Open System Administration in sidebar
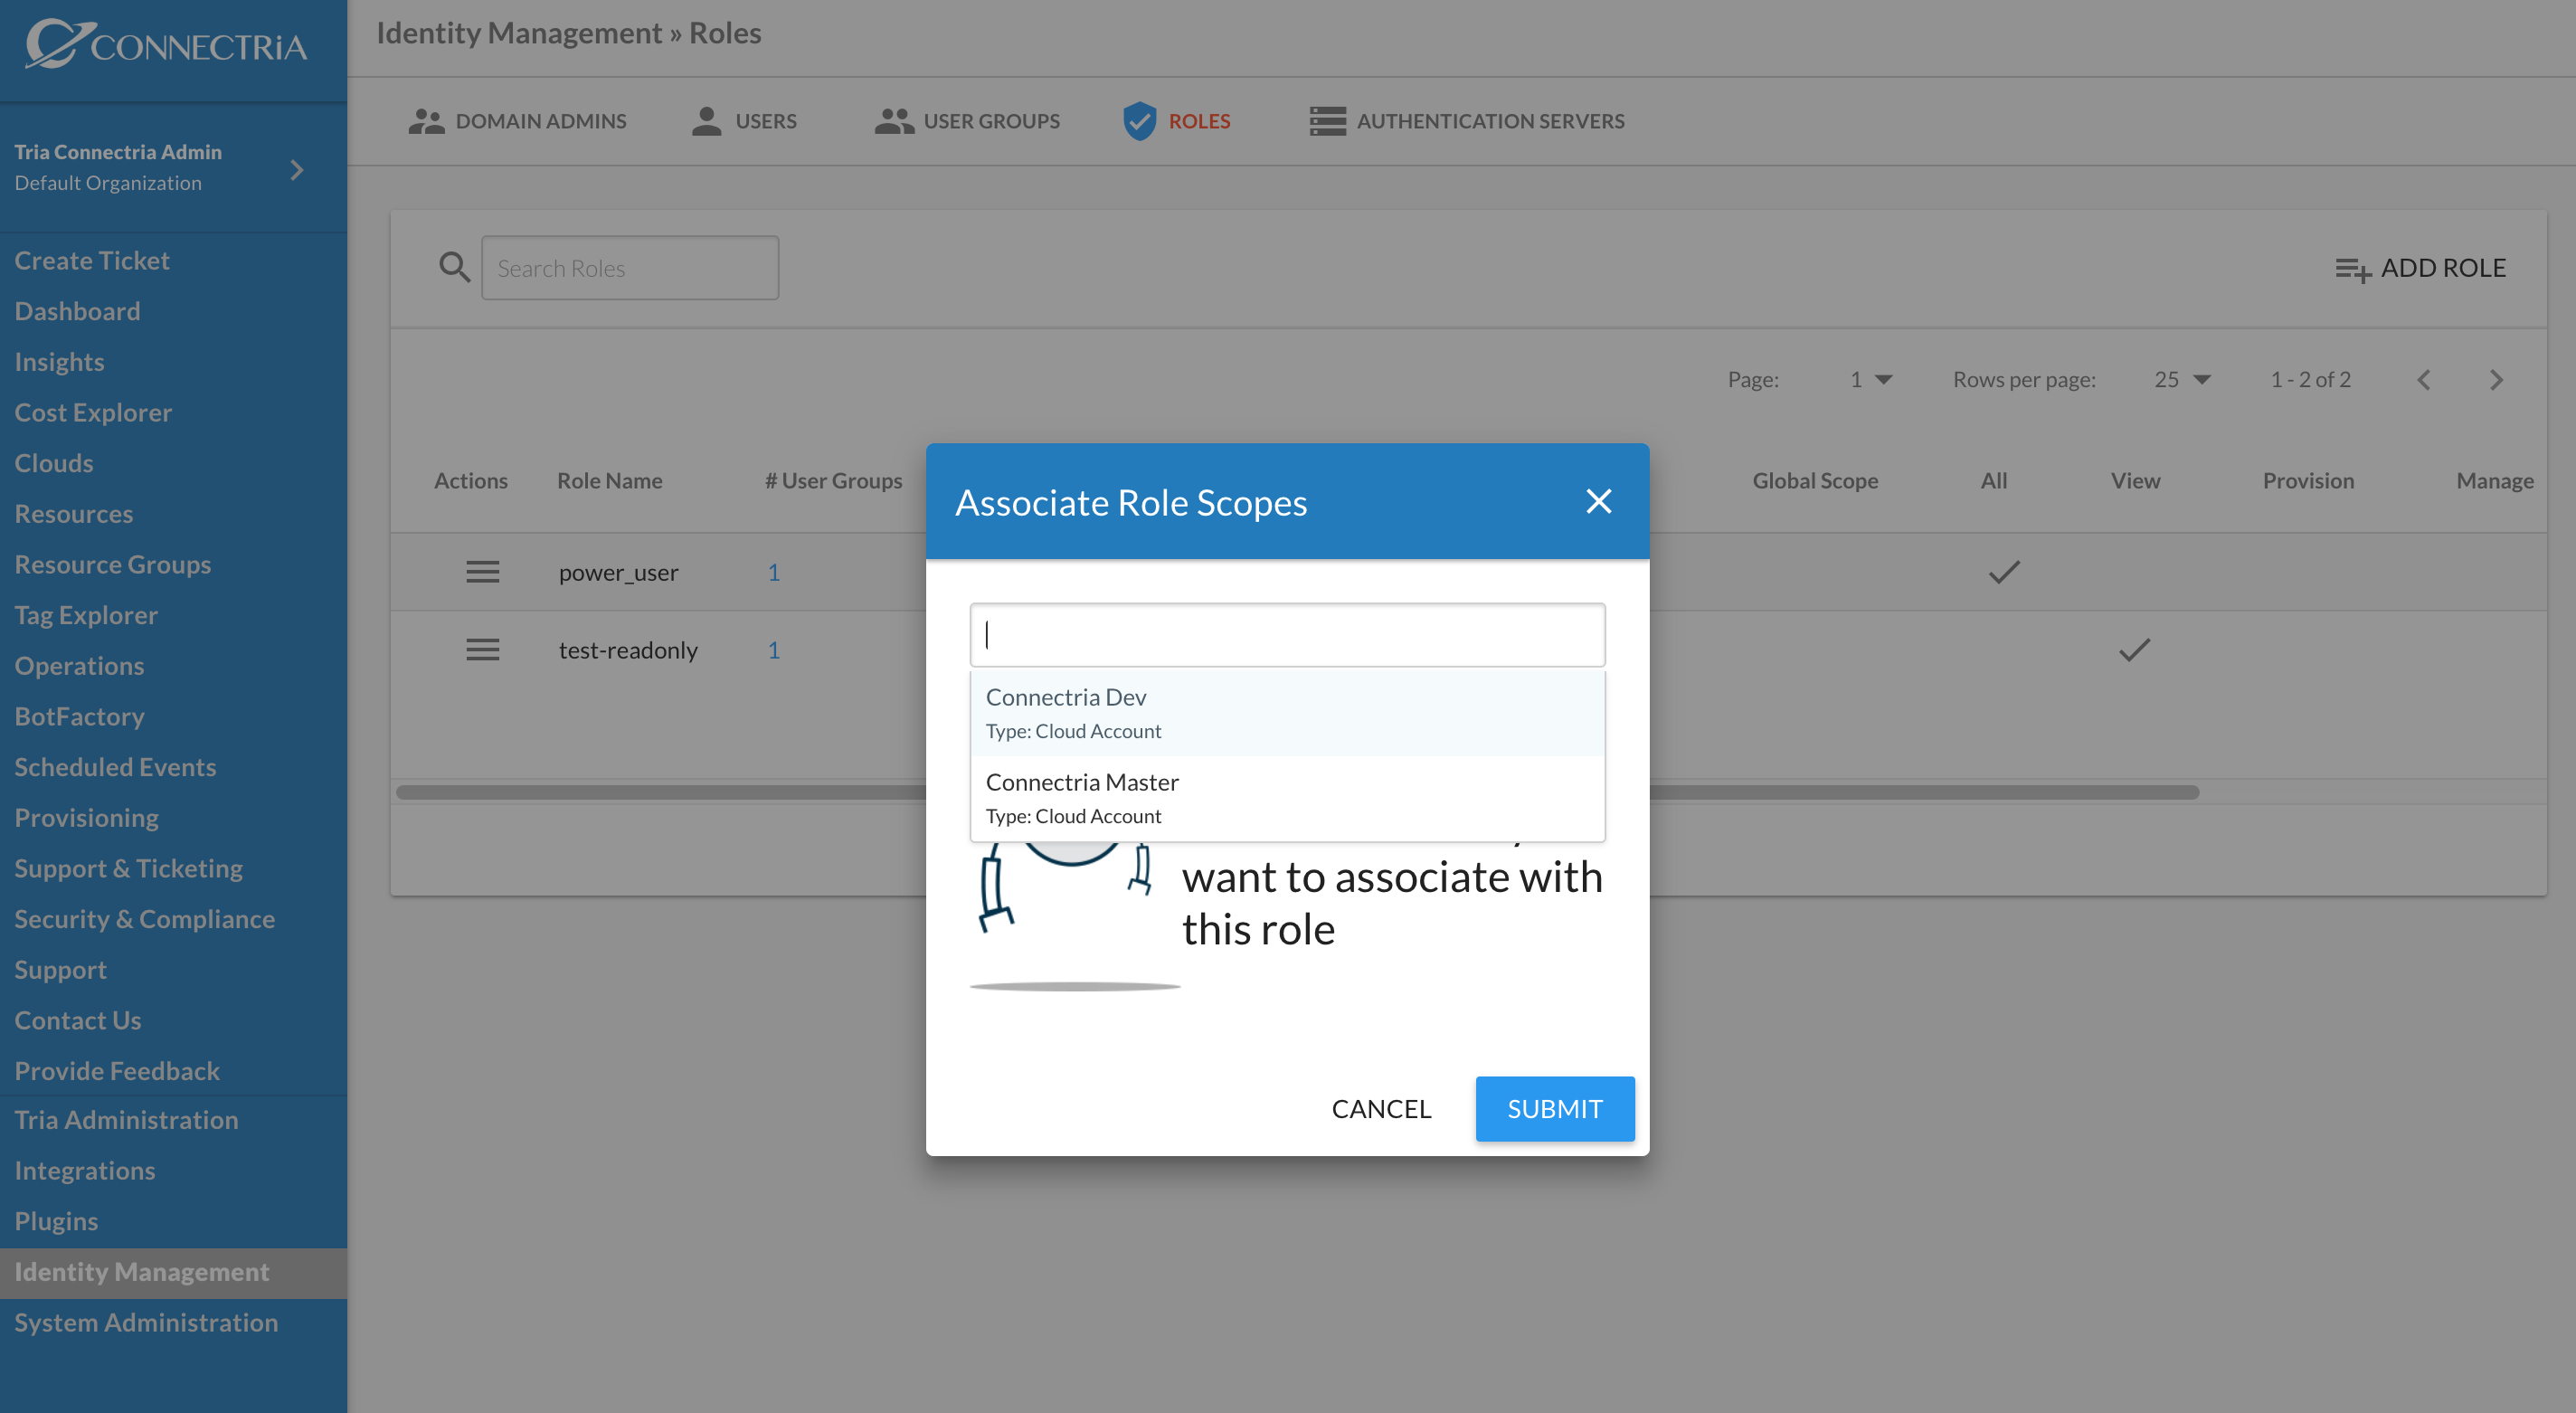The height and width of the screenshot is (1413, 2576). (146, 1322)
